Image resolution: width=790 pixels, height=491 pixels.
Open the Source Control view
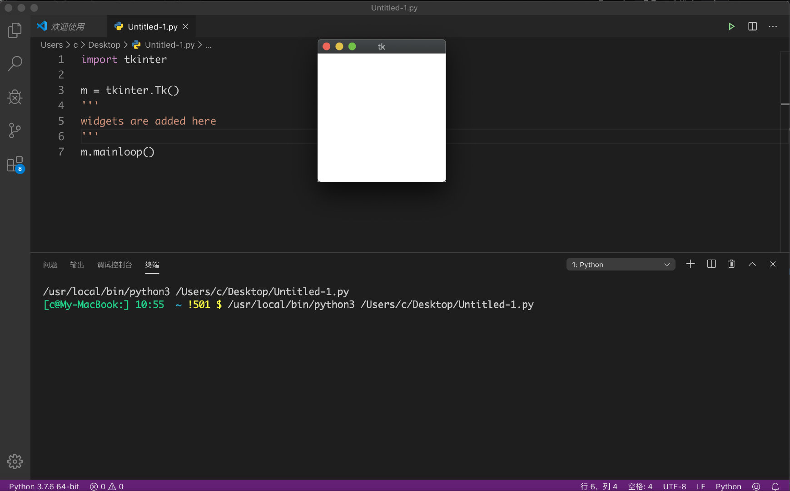tap(15, 130)
